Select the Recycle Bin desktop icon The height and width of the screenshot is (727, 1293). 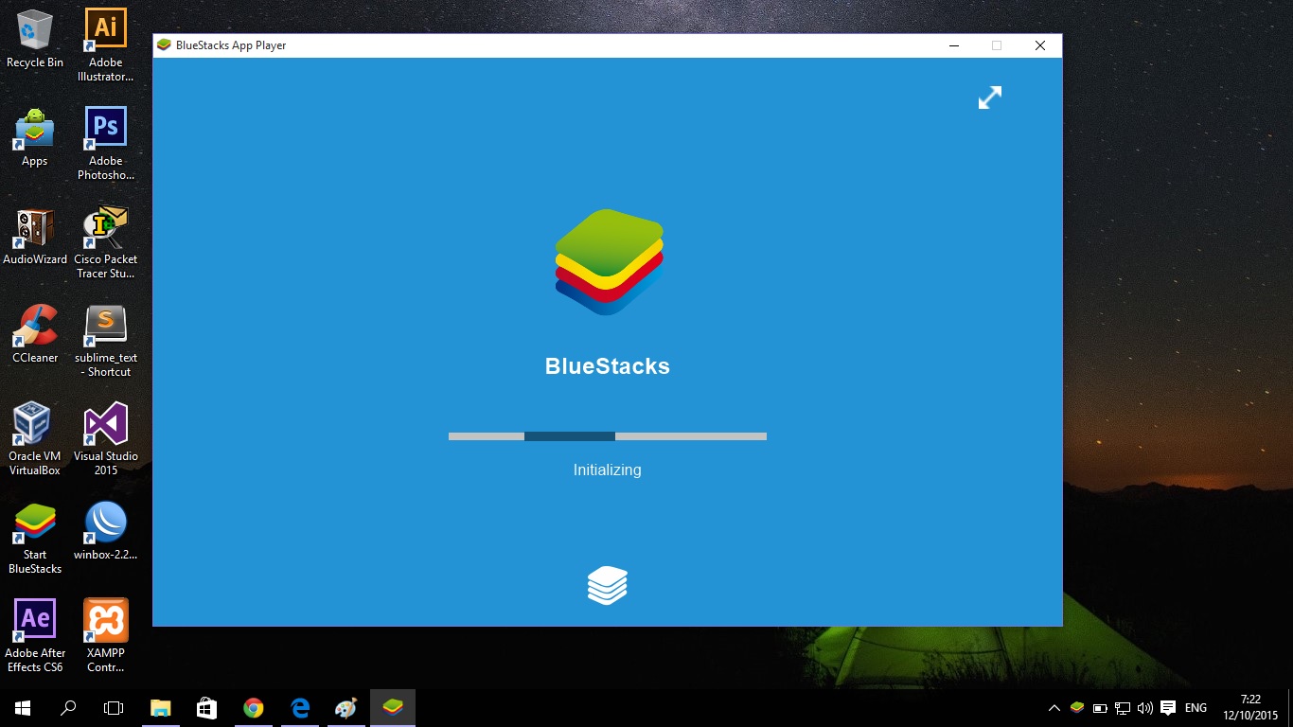35,39
